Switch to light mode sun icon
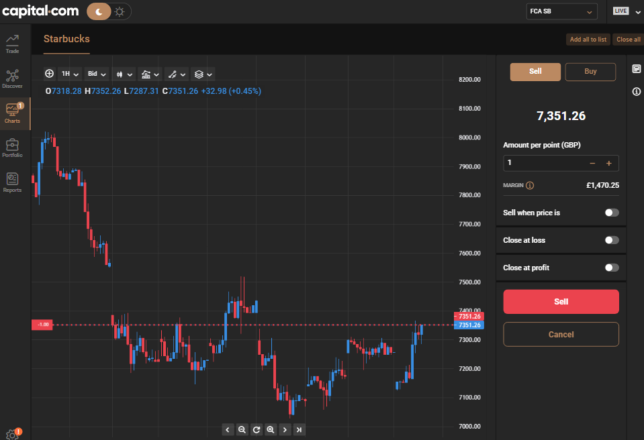 pyautogui.click(x=120, y=11)
